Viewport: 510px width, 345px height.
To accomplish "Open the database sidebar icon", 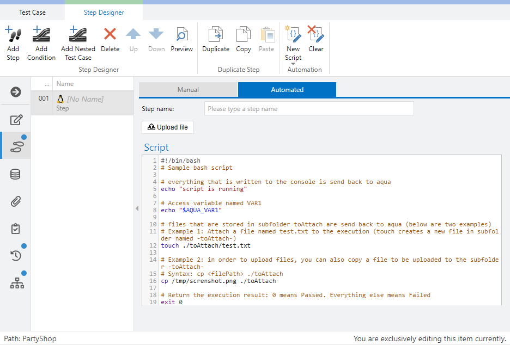I will click(x=16, y=174).
